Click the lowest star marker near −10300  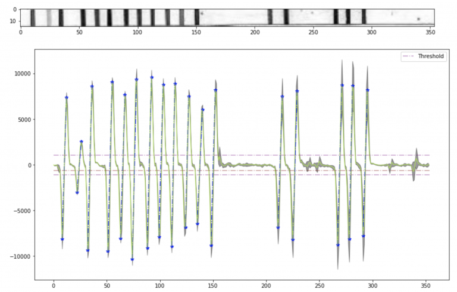[x=132, y=259]
